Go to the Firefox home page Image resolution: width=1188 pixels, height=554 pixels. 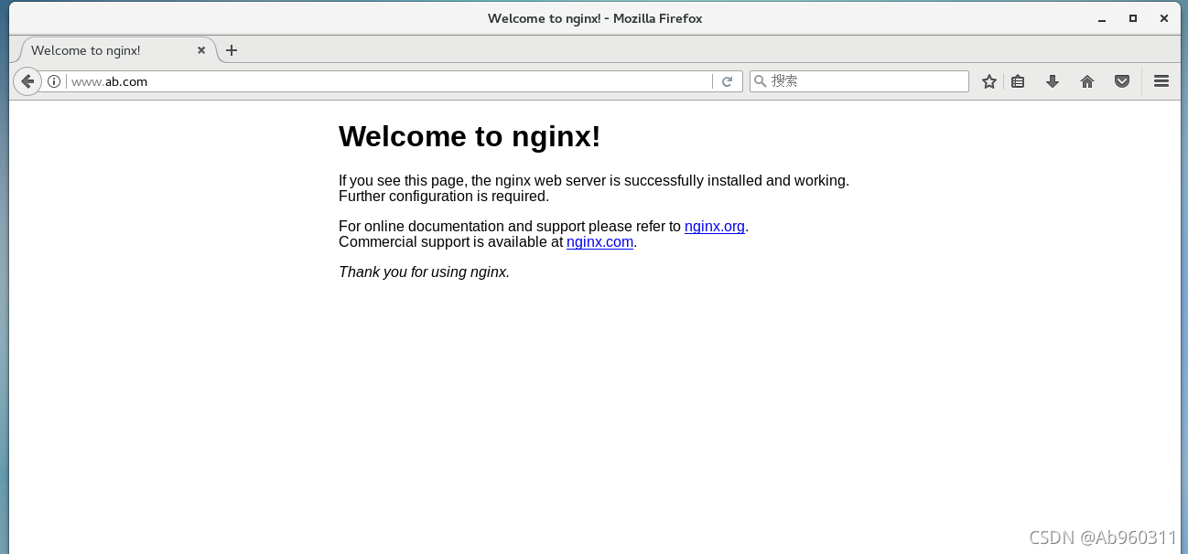pyautogui.click(x=1087, y=81)
